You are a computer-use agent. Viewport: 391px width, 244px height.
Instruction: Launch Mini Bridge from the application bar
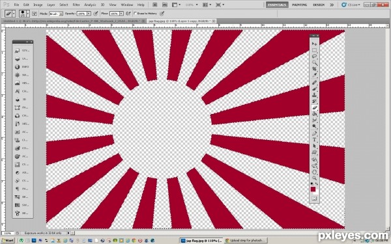[165, 5]
